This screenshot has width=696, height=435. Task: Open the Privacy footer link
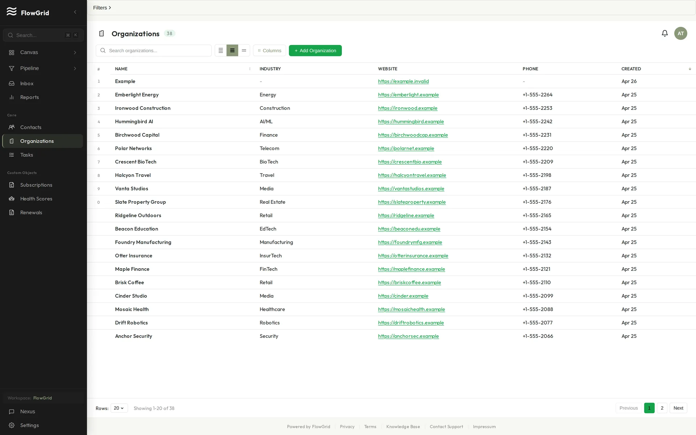(x=347, y=427)
